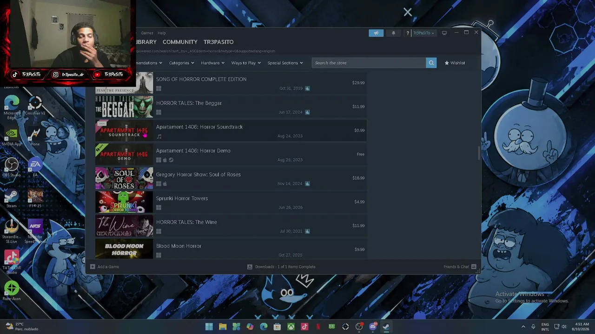Click the ENG INTL language indicator
The height and width of the screenshot is (334, 595).
tap(545, 327)
